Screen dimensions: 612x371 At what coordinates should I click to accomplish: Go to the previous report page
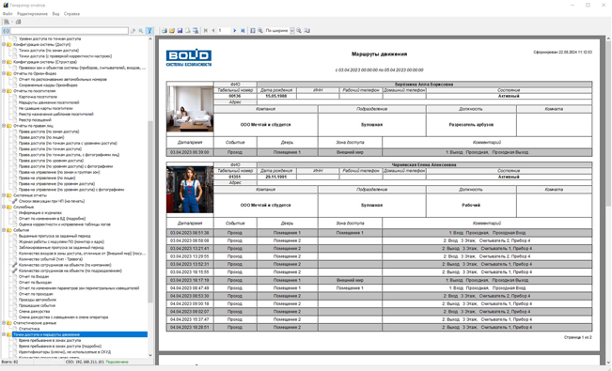click(x=213, y=30)
